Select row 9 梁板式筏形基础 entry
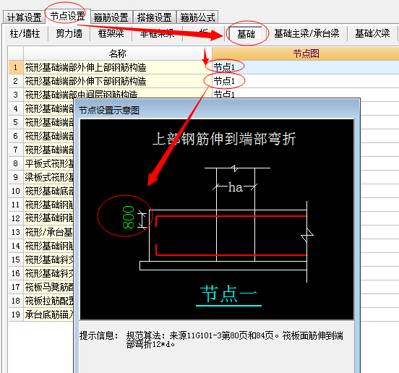The height and width of the screenshot is (373, 399). click(48, 177)
